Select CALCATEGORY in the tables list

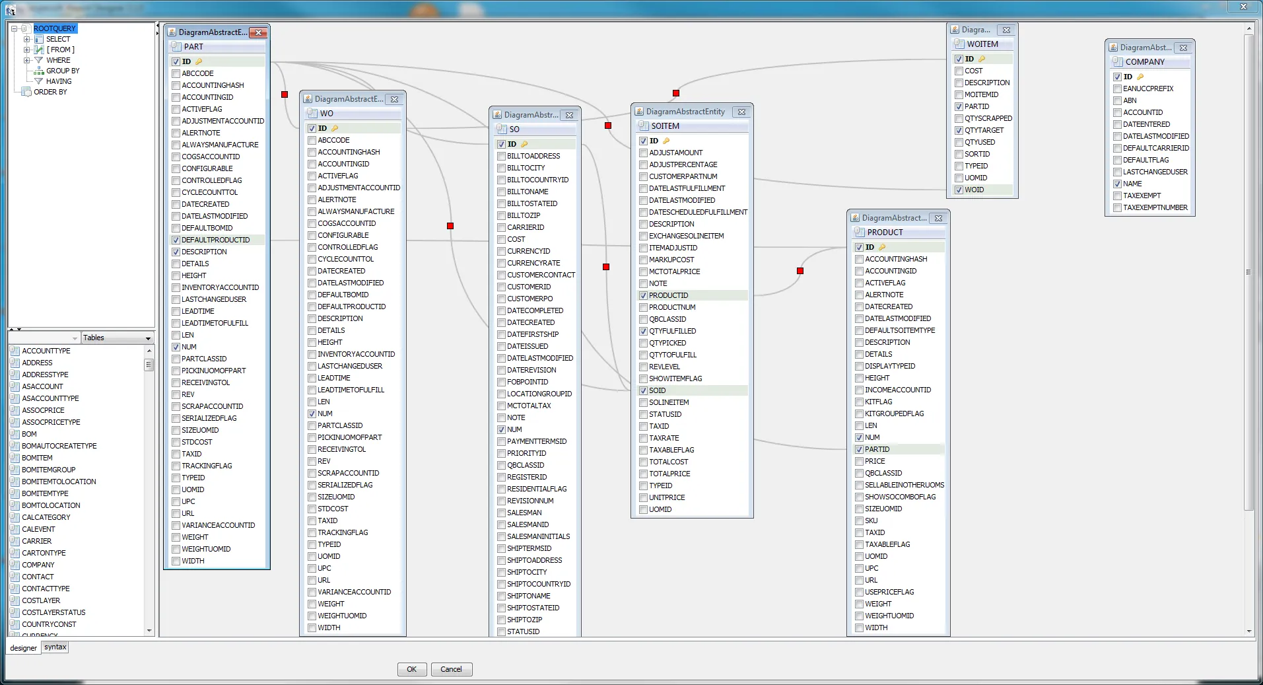click(46, 517)
